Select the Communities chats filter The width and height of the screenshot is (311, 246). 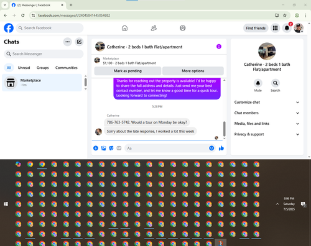click(67, 68)
